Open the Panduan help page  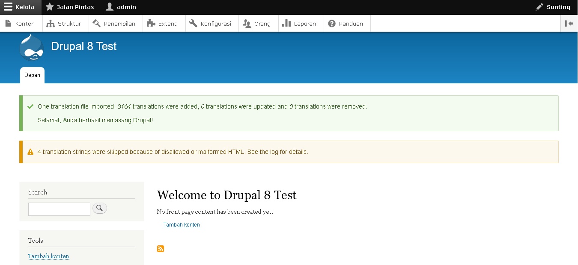point(346,24)
